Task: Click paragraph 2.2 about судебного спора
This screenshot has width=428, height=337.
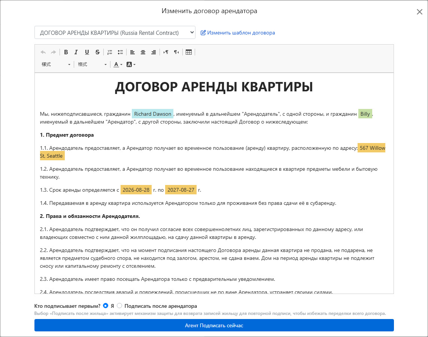Action: tap(207, 258)
